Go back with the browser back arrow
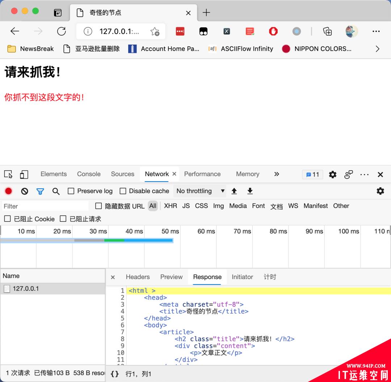Screen dimensions: 391x382 (15, 31)
